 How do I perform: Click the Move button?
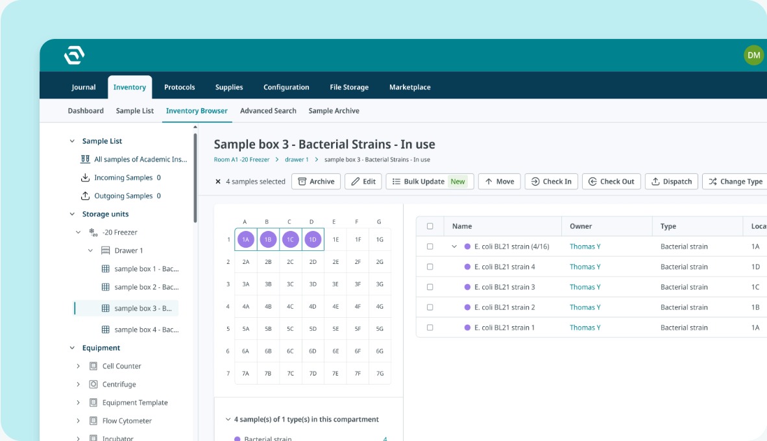point(500,182)
